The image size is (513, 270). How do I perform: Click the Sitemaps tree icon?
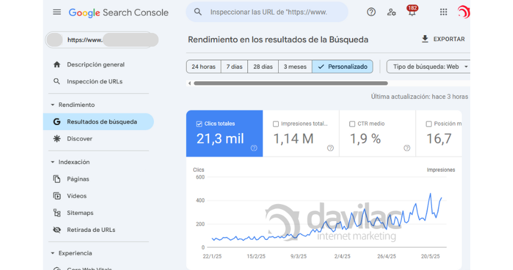click(x=57, y=213)
